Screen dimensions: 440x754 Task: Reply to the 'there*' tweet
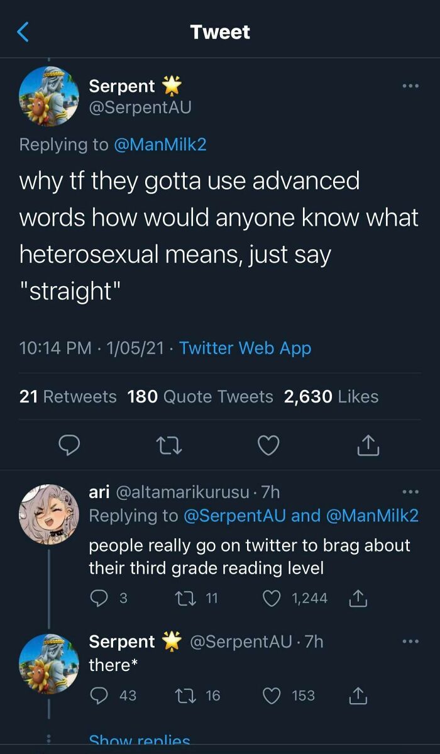[x=101, y=696]
